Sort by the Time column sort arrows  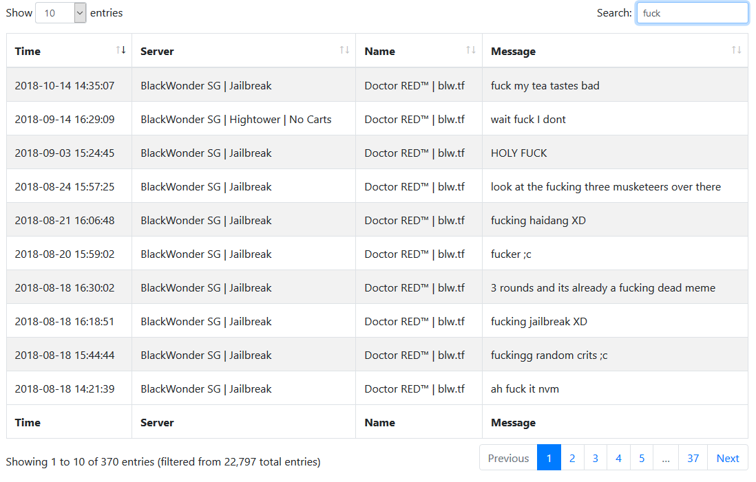120,50
